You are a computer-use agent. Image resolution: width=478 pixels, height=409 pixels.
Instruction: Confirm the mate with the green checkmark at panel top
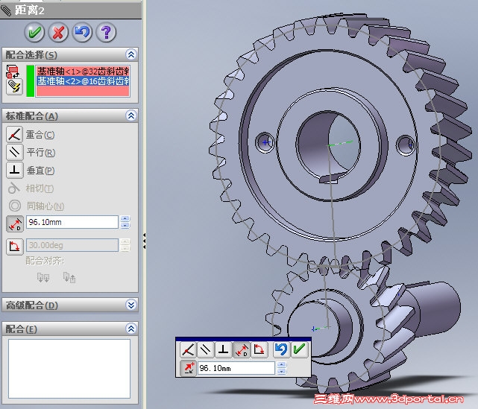coord(34,32)
